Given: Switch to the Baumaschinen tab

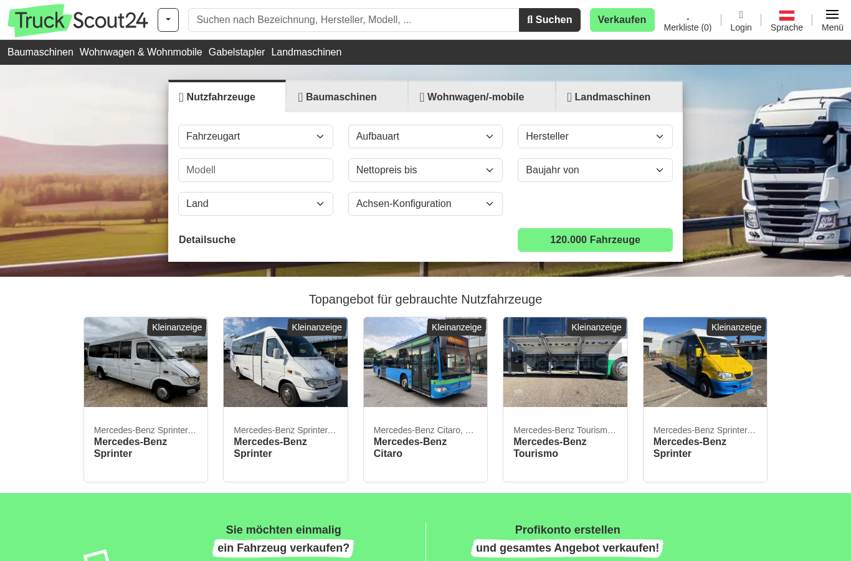Looking at the screenshot, I should (347, 97).
